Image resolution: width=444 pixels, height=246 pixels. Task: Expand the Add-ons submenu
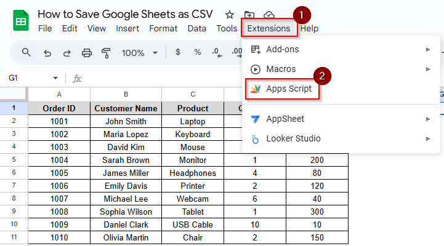coord(341,49)
